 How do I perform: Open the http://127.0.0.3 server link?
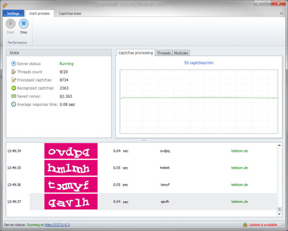(58, 224)
